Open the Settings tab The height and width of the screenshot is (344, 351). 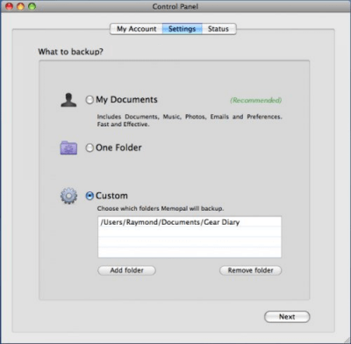coord(182,29)
